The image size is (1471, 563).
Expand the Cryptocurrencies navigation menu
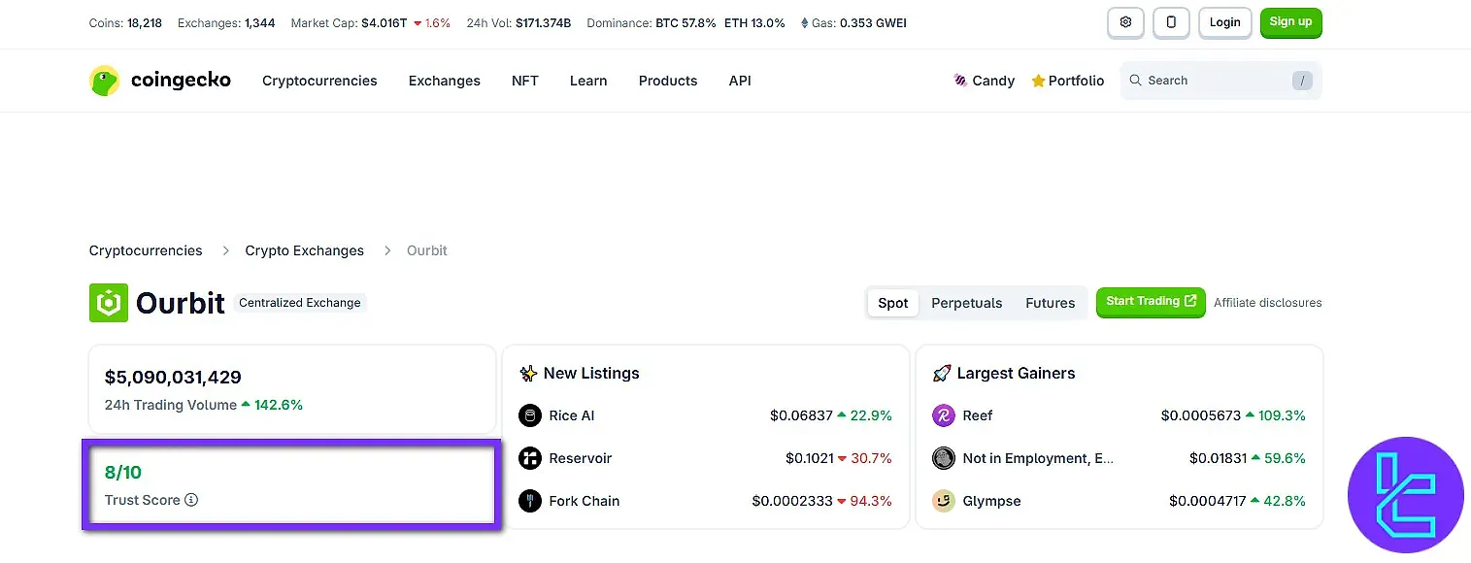point(319,81)
